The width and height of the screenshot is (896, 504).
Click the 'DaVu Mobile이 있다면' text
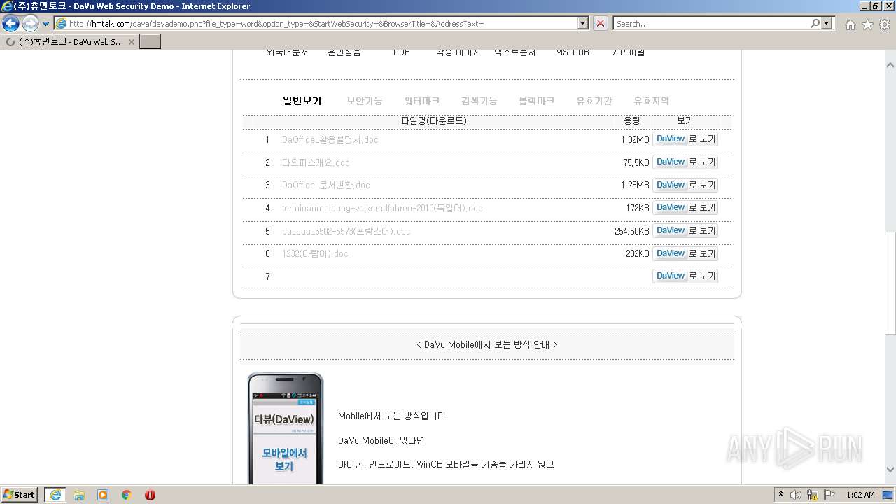[x=381, y=440]
